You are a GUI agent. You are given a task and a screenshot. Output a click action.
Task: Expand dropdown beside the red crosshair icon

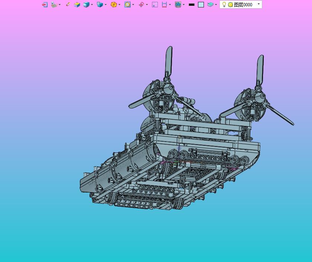147,4
